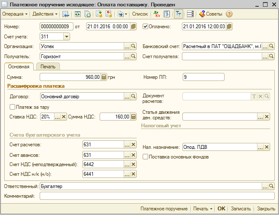
Task: Open the Операция menu
Action: click(15, 14)
